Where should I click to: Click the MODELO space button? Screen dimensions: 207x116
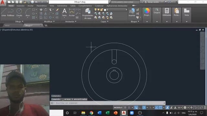click(118, 108)
